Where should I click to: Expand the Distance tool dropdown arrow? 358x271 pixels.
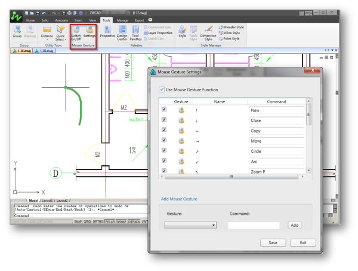click(x=47, y=39)
